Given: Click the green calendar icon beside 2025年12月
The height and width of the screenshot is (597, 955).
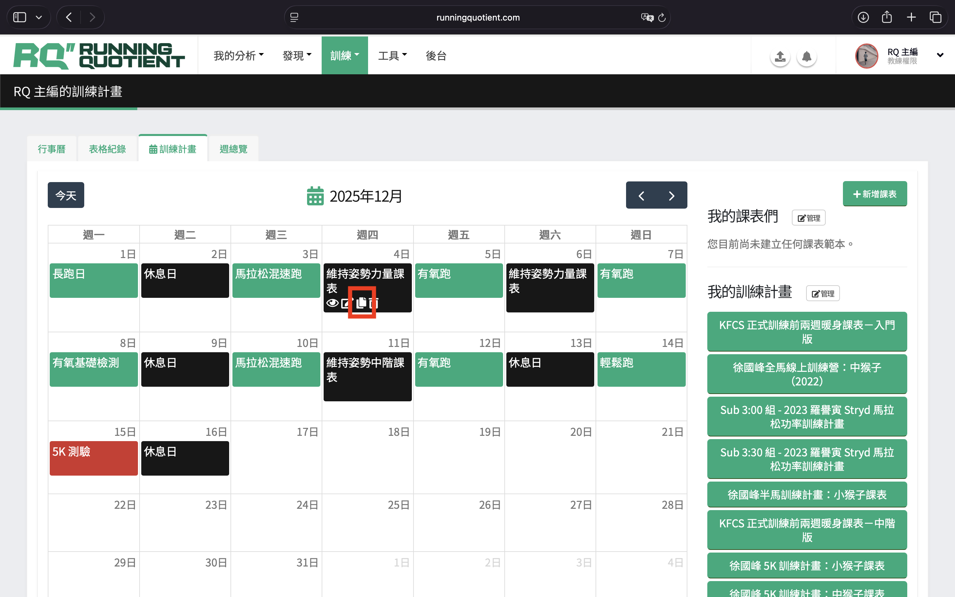Looking at the screenshot, I should tap(315, 196).
